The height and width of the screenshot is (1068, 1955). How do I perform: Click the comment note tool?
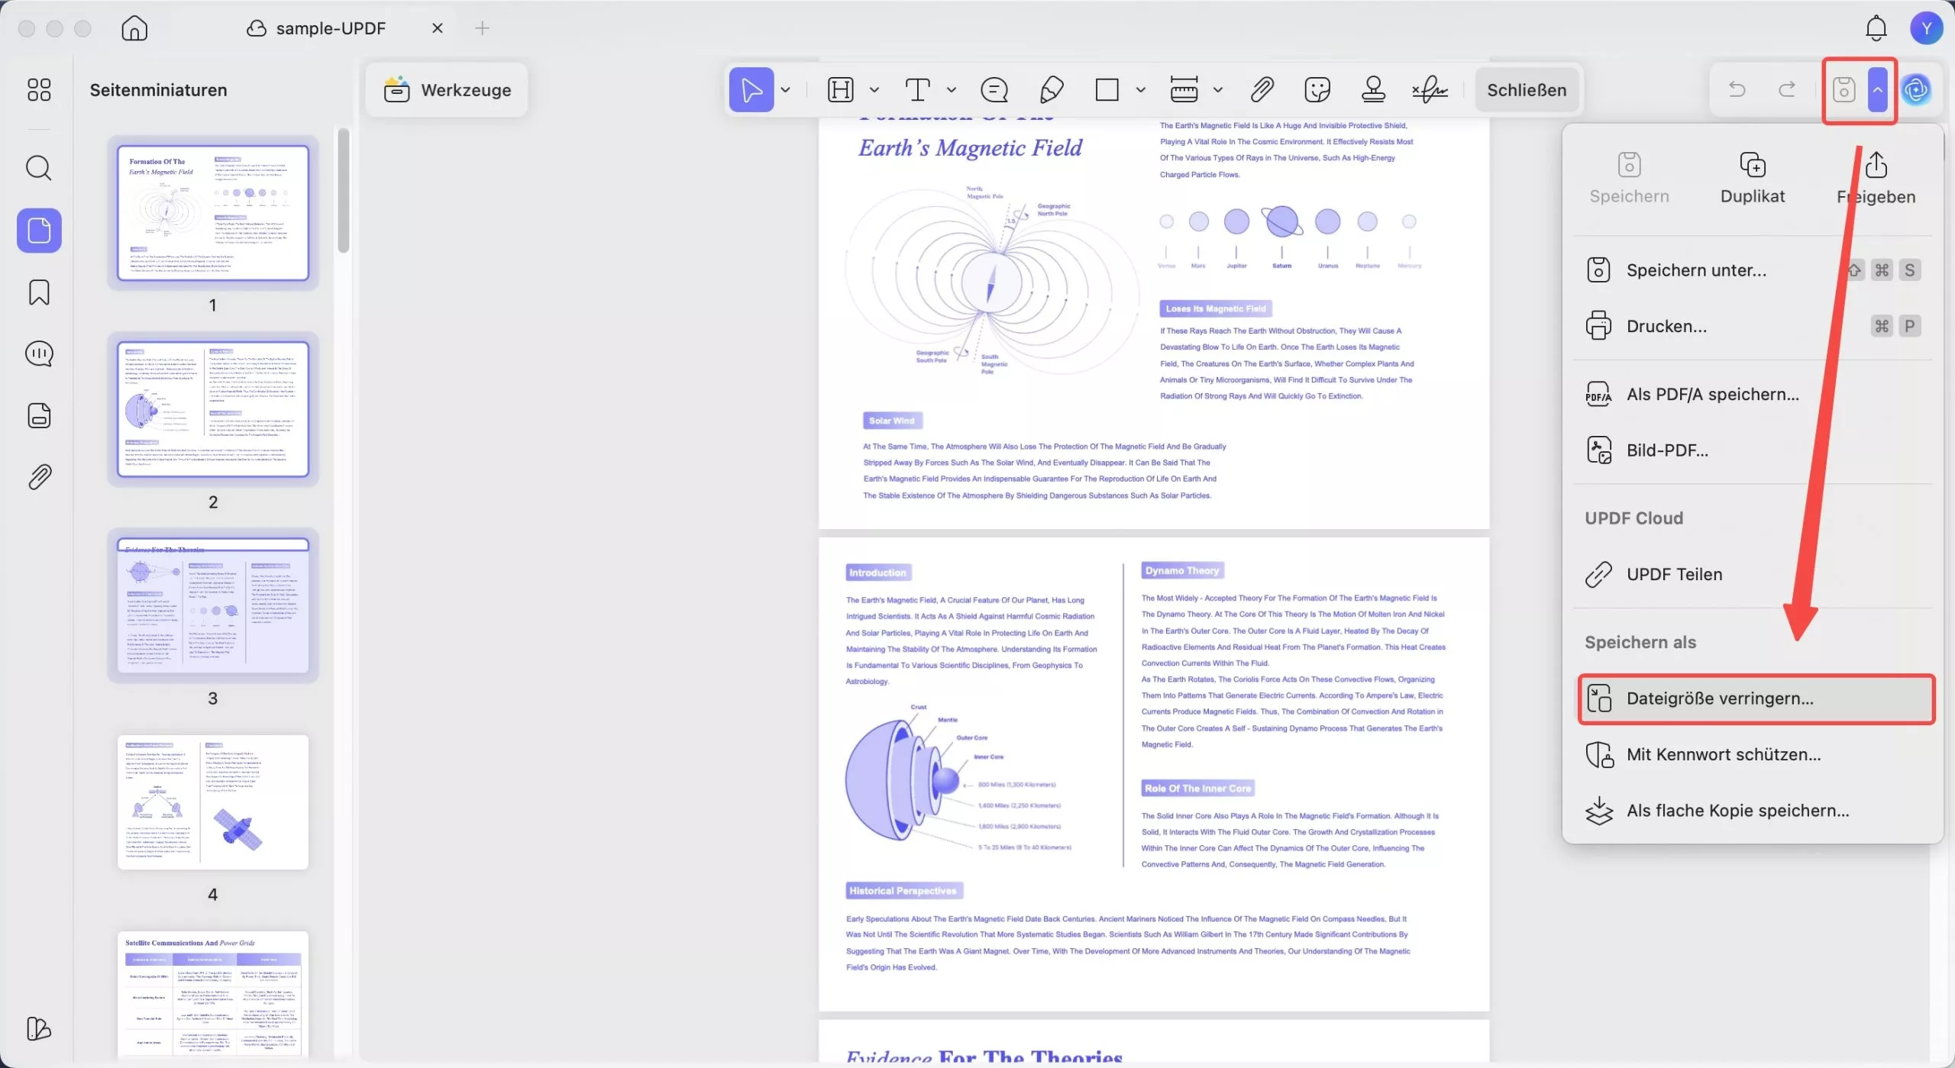[994, 90]
